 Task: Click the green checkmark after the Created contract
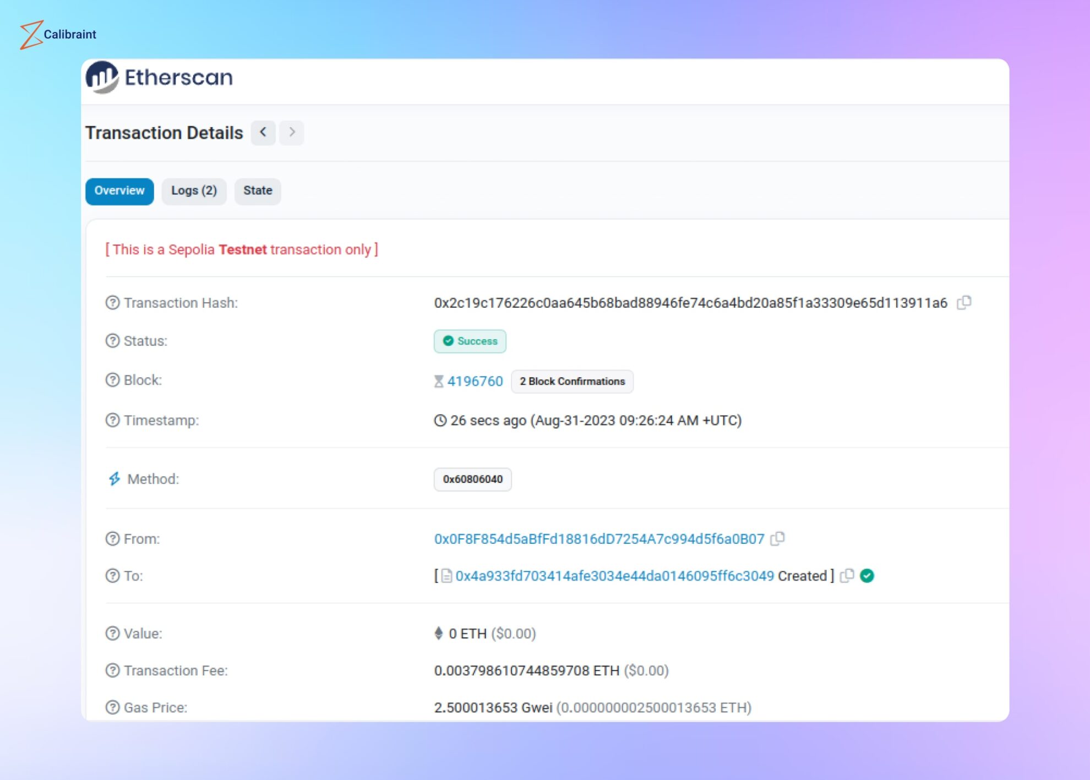(866, 576)
